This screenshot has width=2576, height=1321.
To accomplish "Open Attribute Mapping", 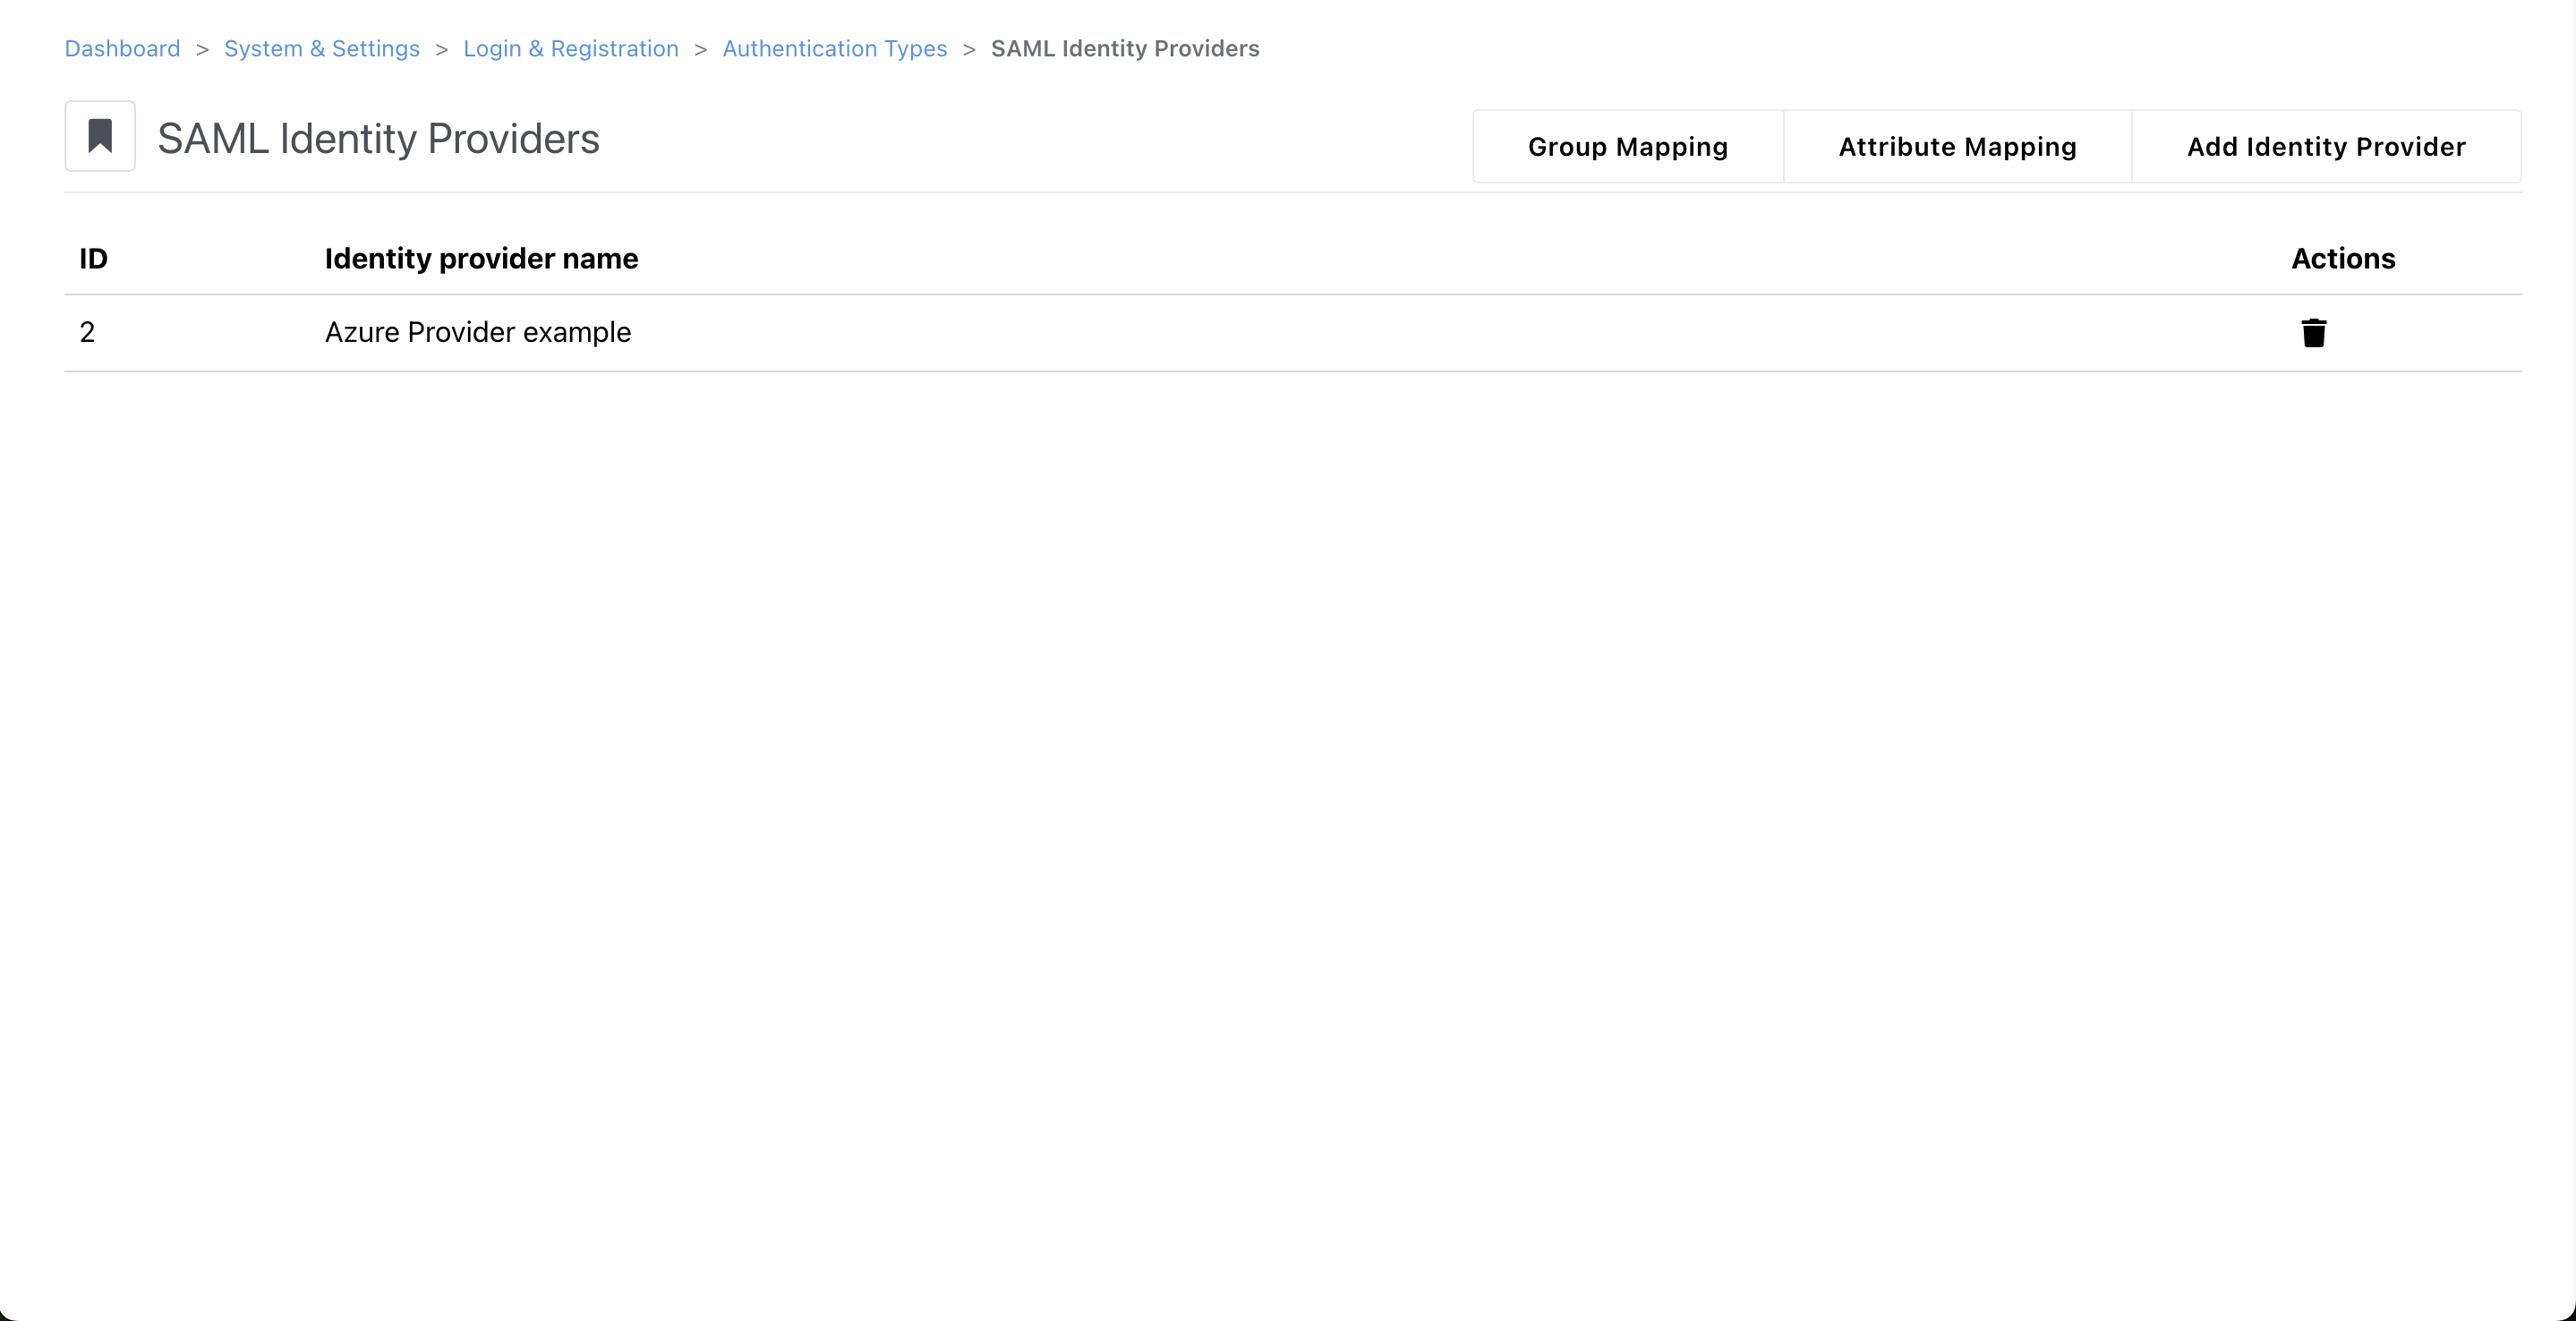I will [x=1957, y=147].
